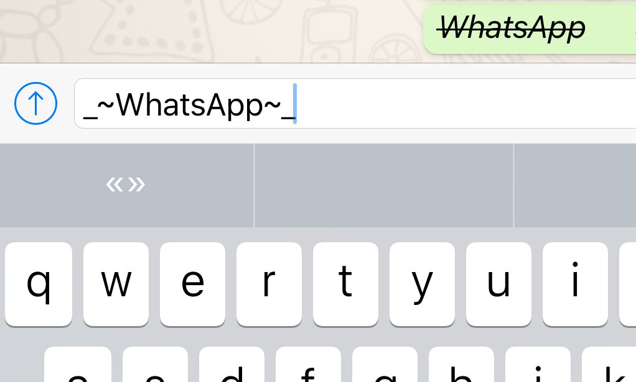Tap the empty middle keyboard suggestion slot
The width and height of the screenshot is (636, 382).
(x=384, y=185)
